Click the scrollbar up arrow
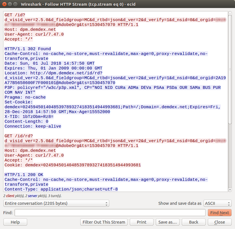Screen dimensions: 235x229 [230, 13]
